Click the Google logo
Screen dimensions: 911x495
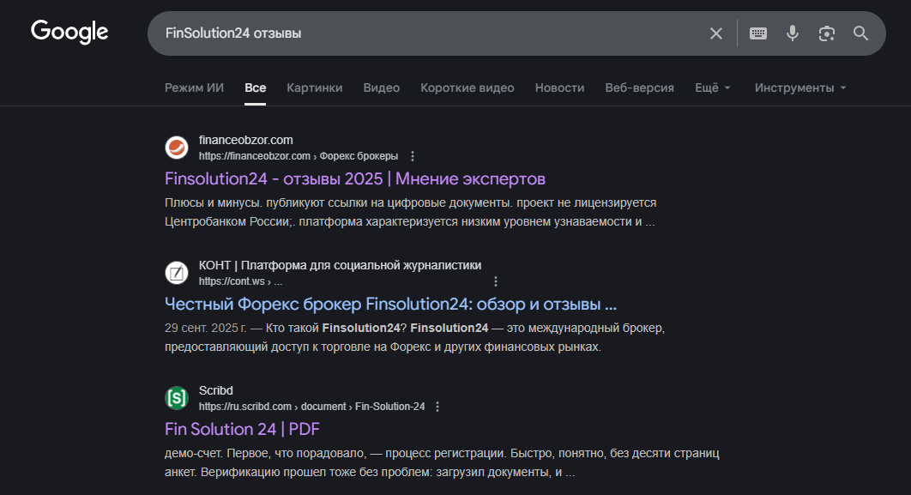(69, 32)
